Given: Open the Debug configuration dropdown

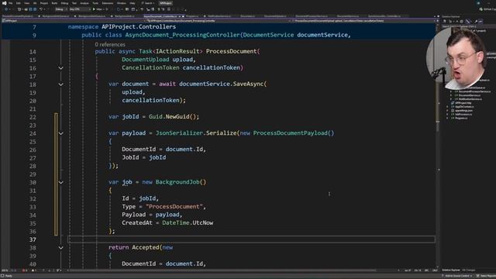Looking at the screenshot, I should click(x=60, y=9).
